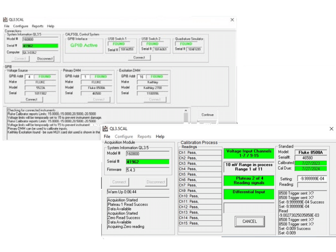Image resolution: width=336 pixels, height=252 pixels.
Task: Click the Firmware field showing 5.4.3
Action: pos(147,170)
